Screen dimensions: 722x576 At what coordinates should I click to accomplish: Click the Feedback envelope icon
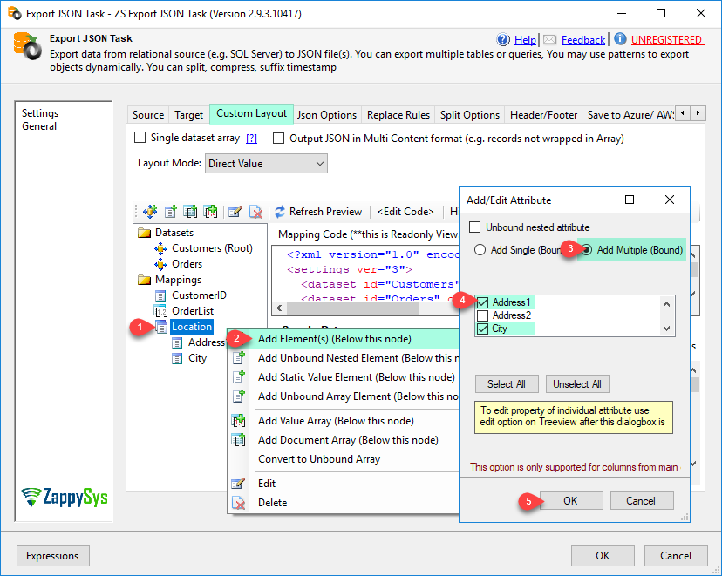click(x=550, y=40)
